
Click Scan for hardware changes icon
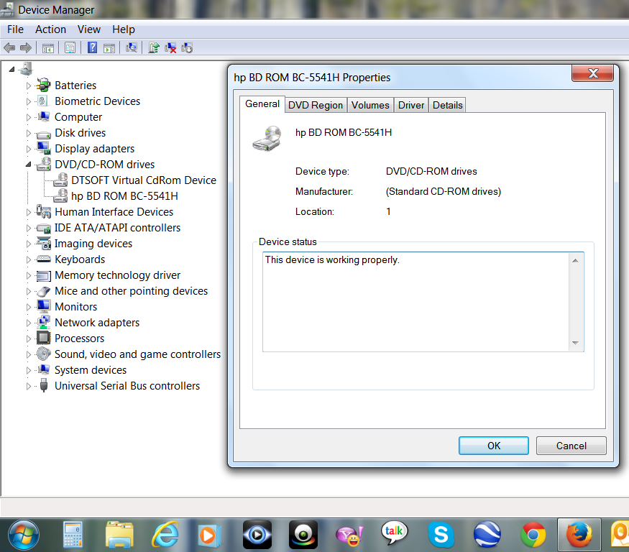[131, 47]
